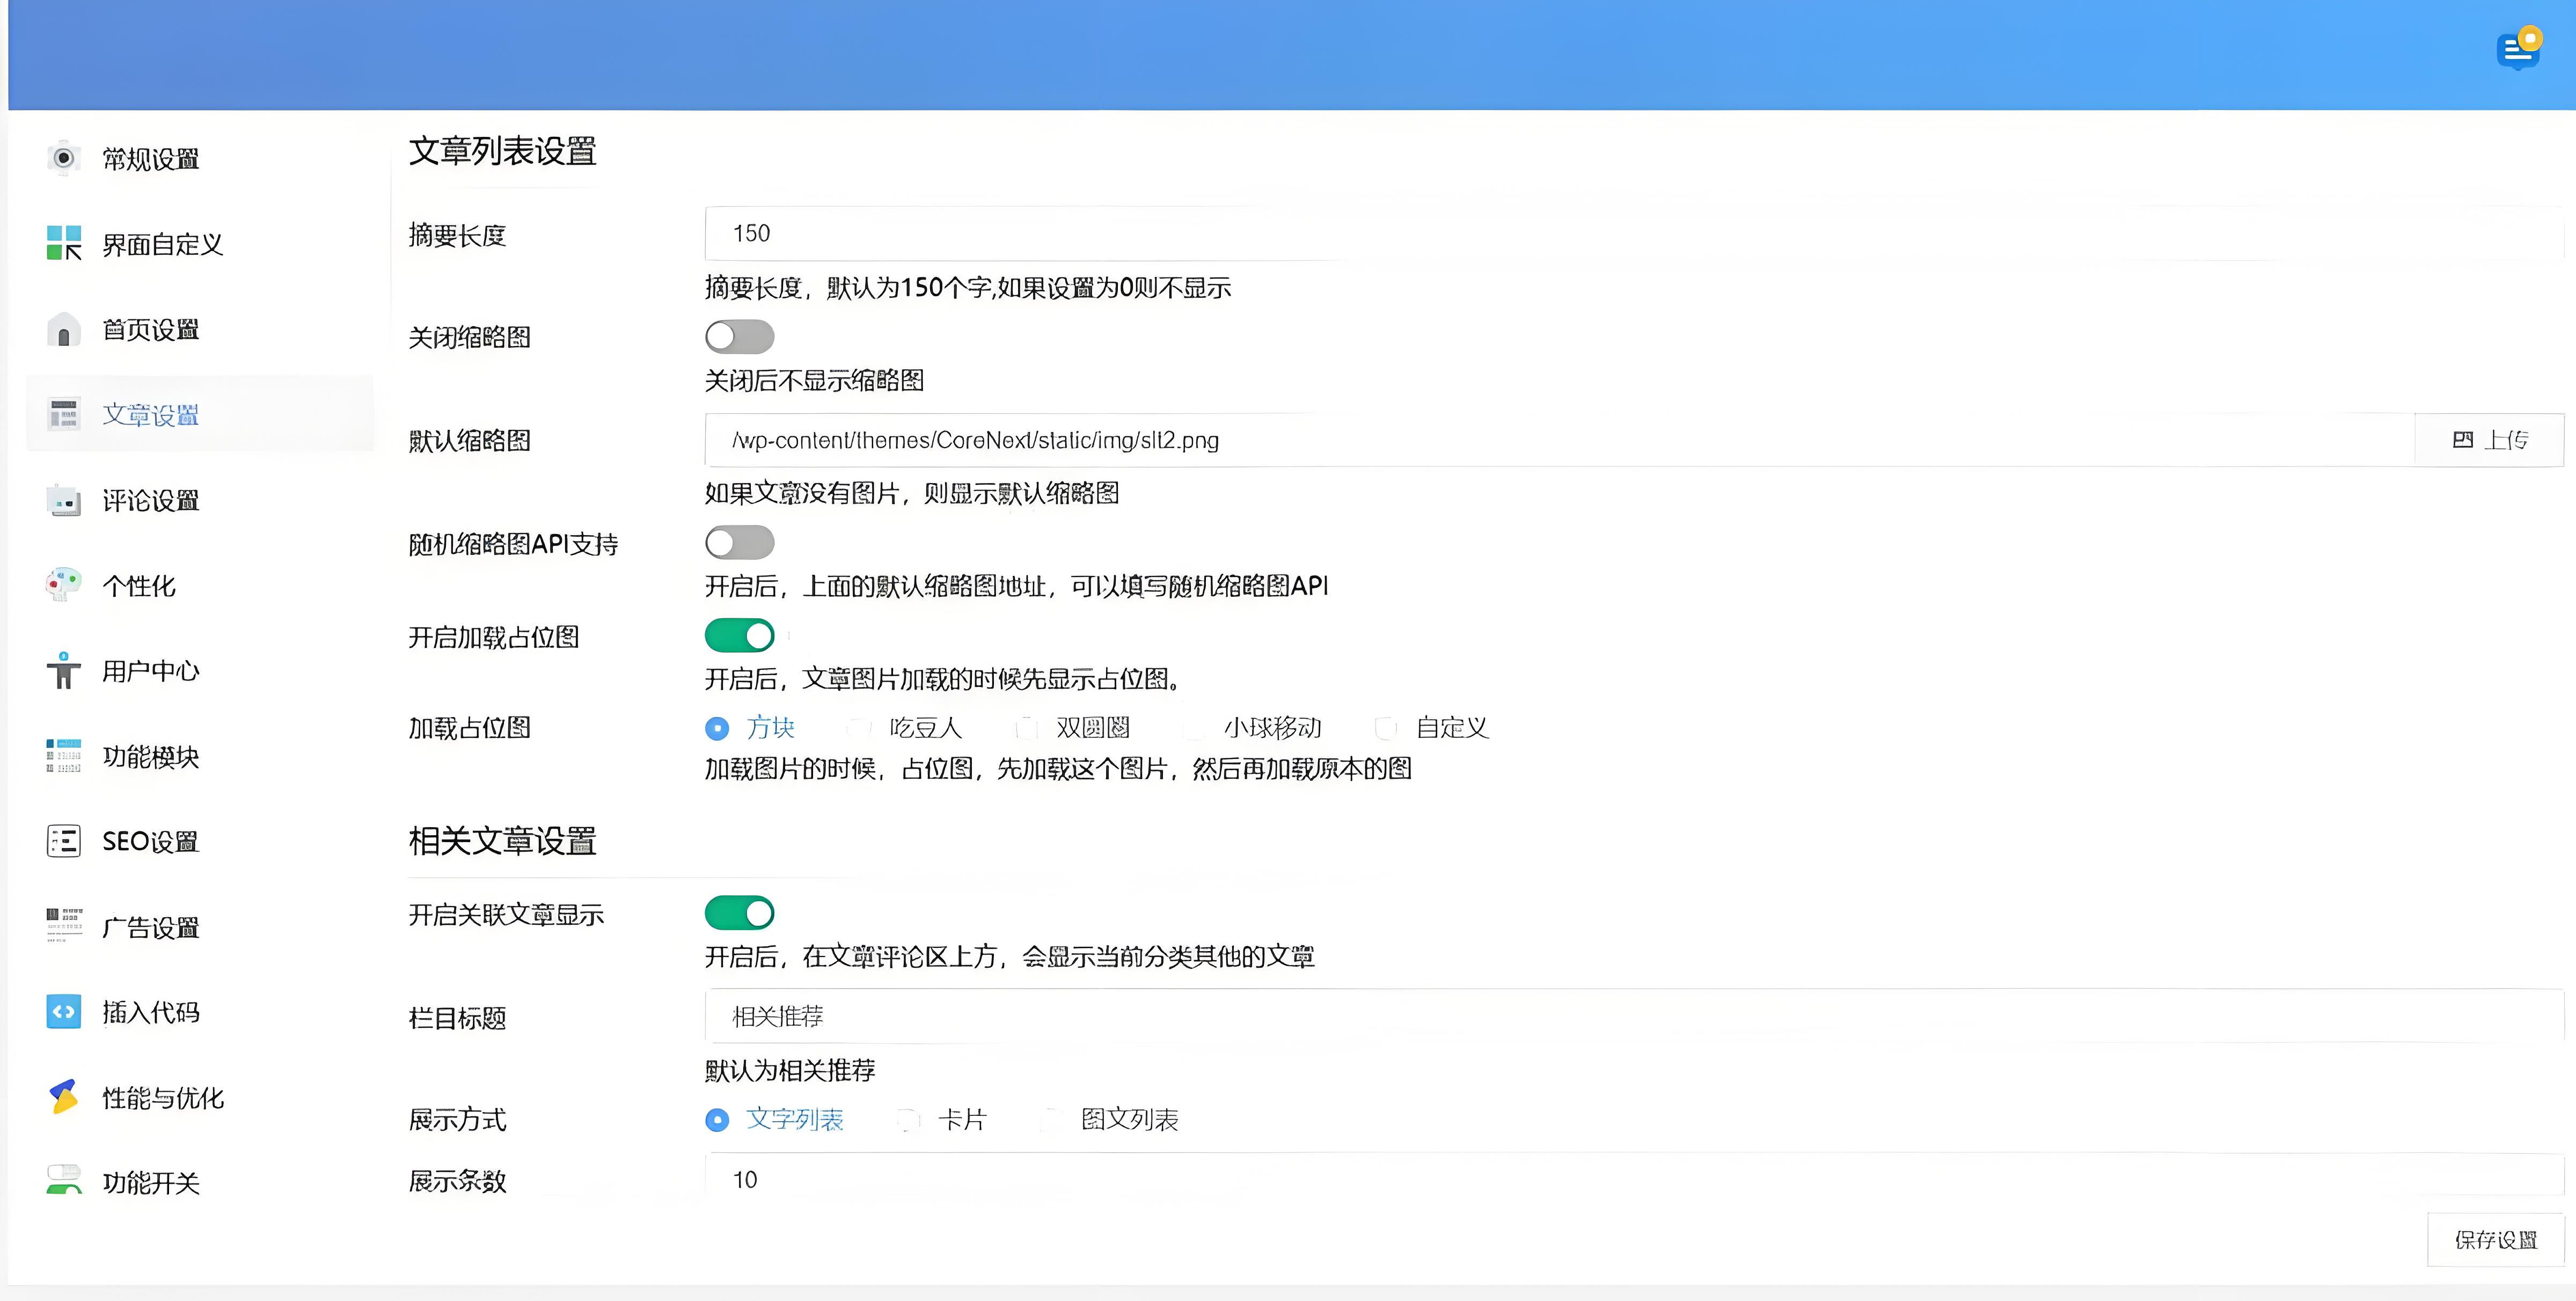Open 性能与优化 menu label
The width and height of the screenshot is (2576, 1301).
point(163,1098)
